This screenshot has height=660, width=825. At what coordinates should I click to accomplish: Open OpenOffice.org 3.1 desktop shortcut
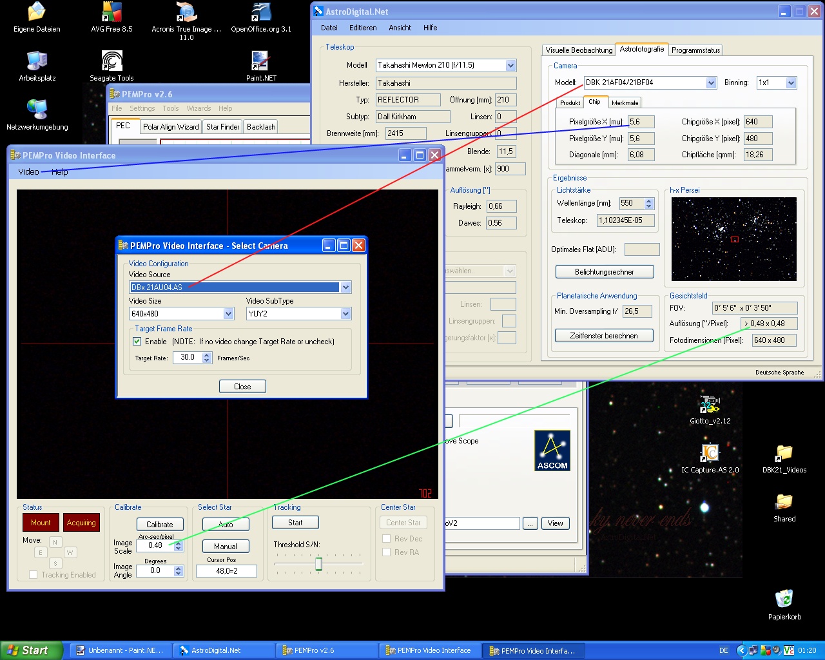(261, 17)
